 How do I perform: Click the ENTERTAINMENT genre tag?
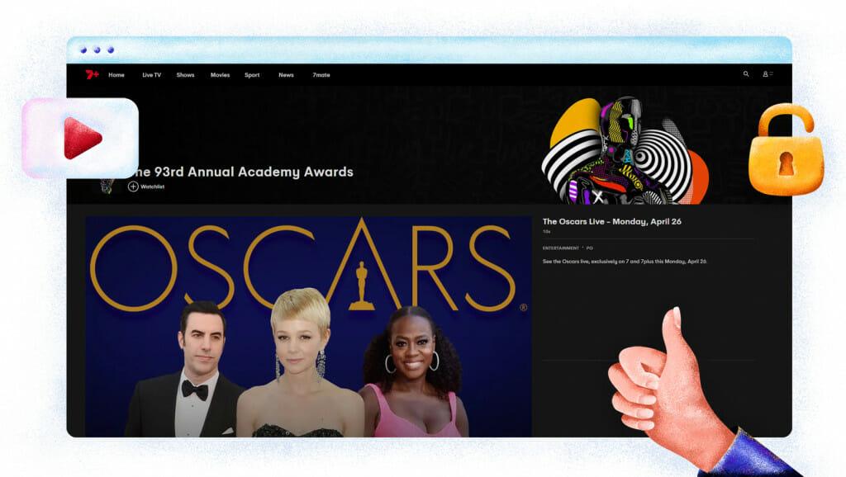(x=561, y=248)
